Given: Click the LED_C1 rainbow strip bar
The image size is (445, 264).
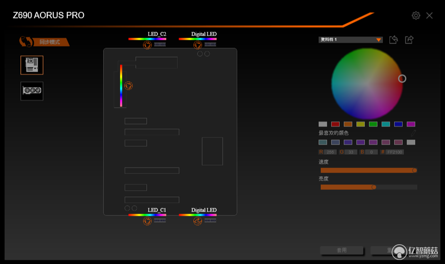Looking at the screenshot, I should [x=147, y=215].
